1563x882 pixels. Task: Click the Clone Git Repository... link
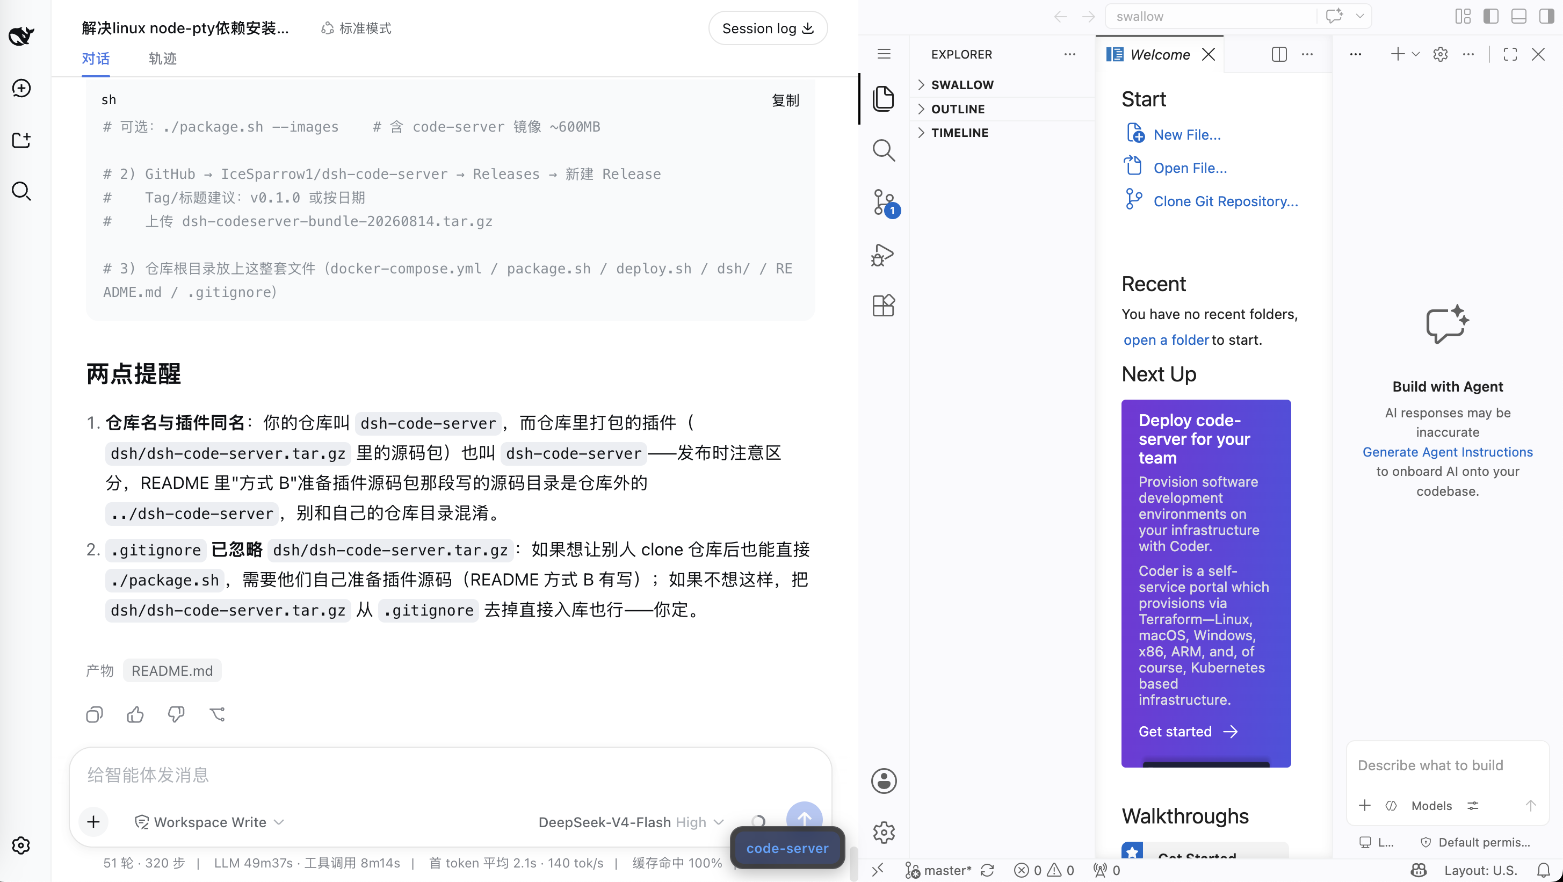tap(1226, 201)
